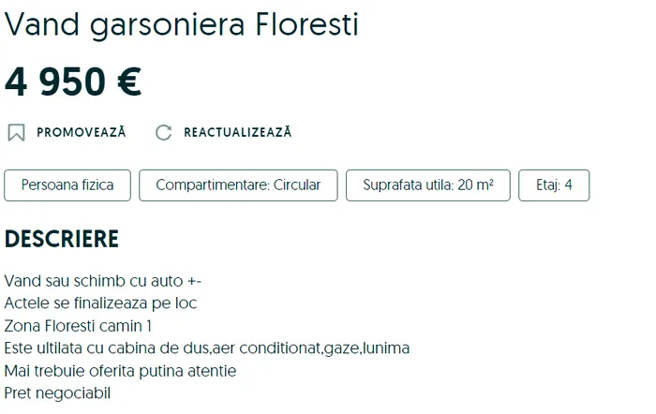
Task: Click the 4 950 price number
Action: (x=54, y=81)
